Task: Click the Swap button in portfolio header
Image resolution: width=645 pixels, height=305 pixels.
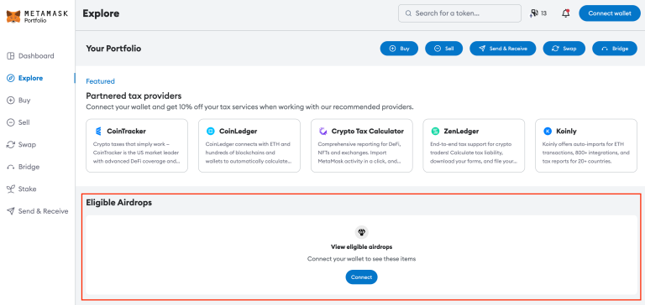Action: click(564, 49)
